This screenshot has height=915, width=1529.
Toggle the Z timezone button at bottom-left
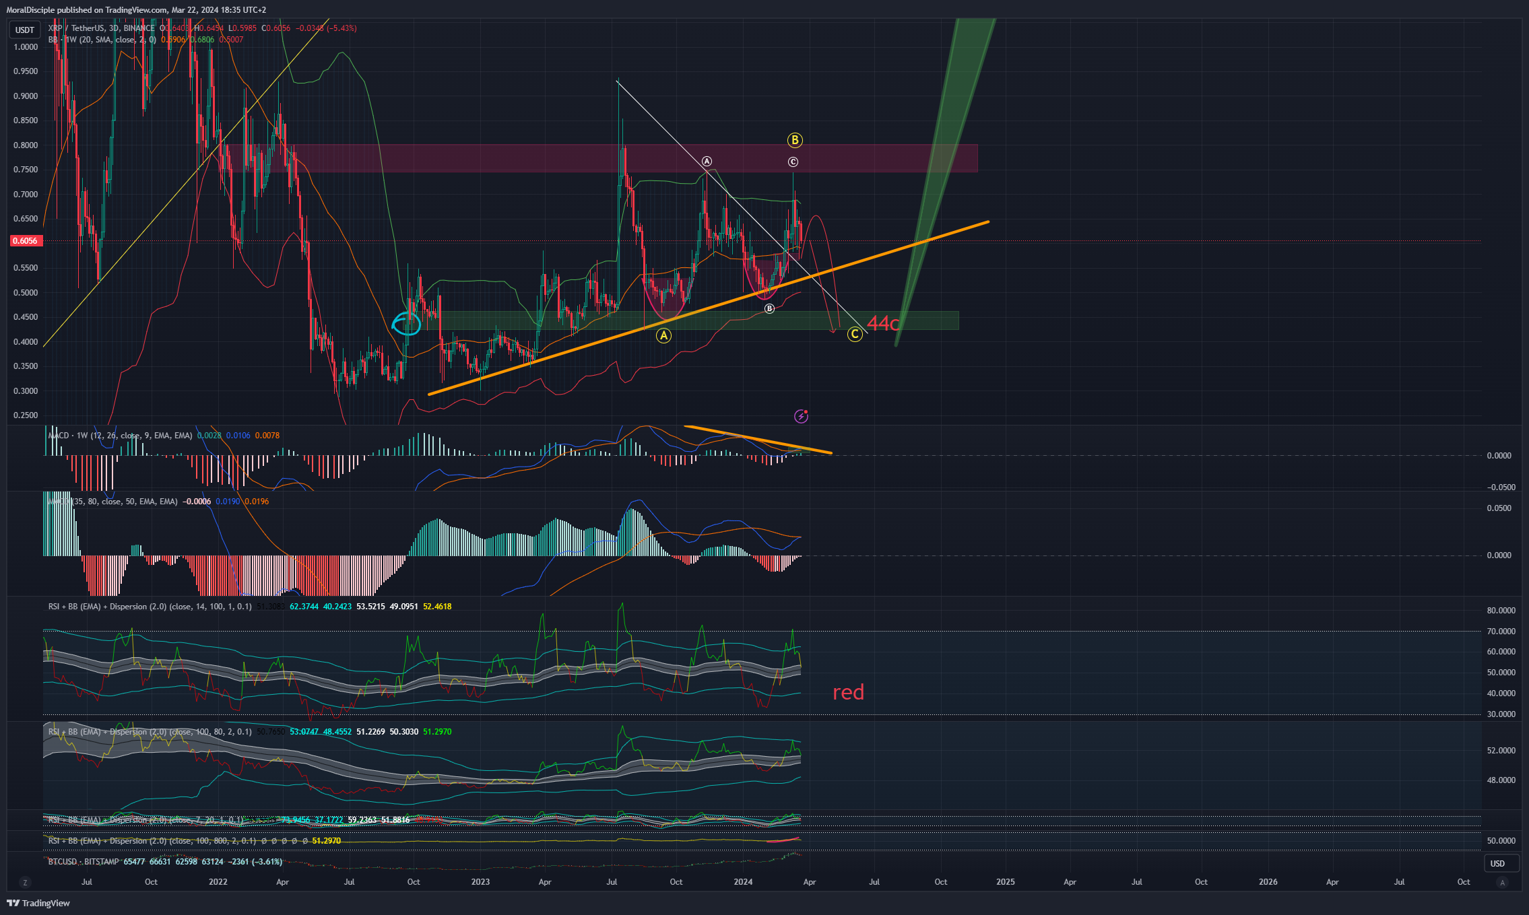(25, 882)
